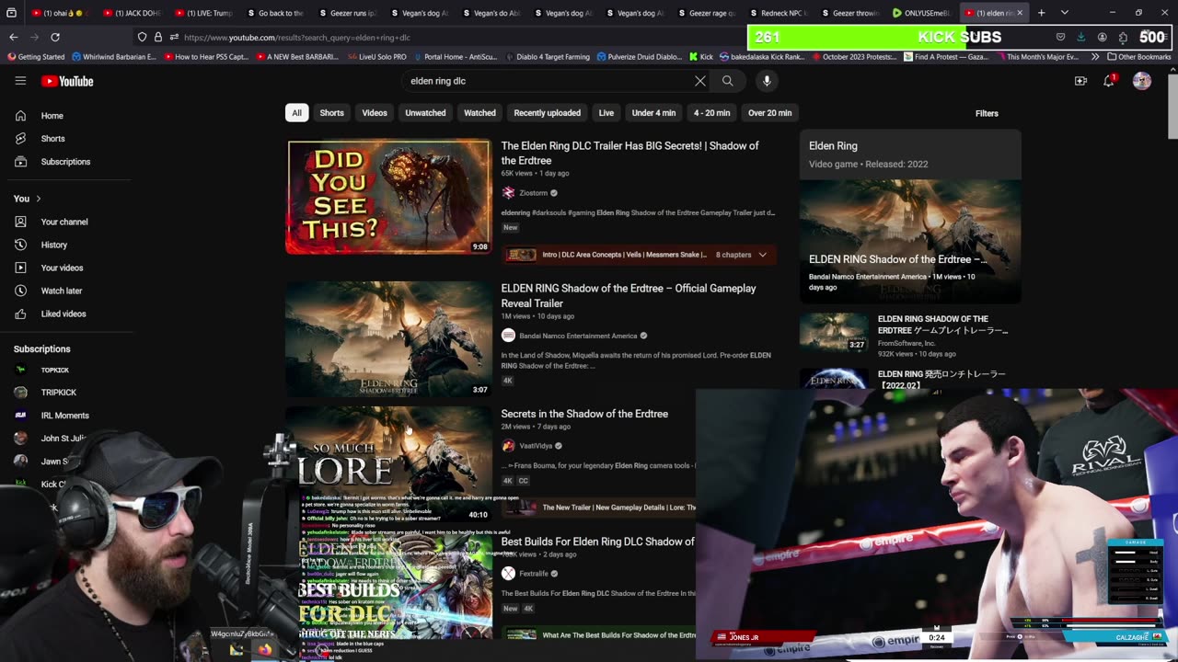
Task: Open the Secrets in the Shadow of the Erdtree video
Action: point(584,414)
